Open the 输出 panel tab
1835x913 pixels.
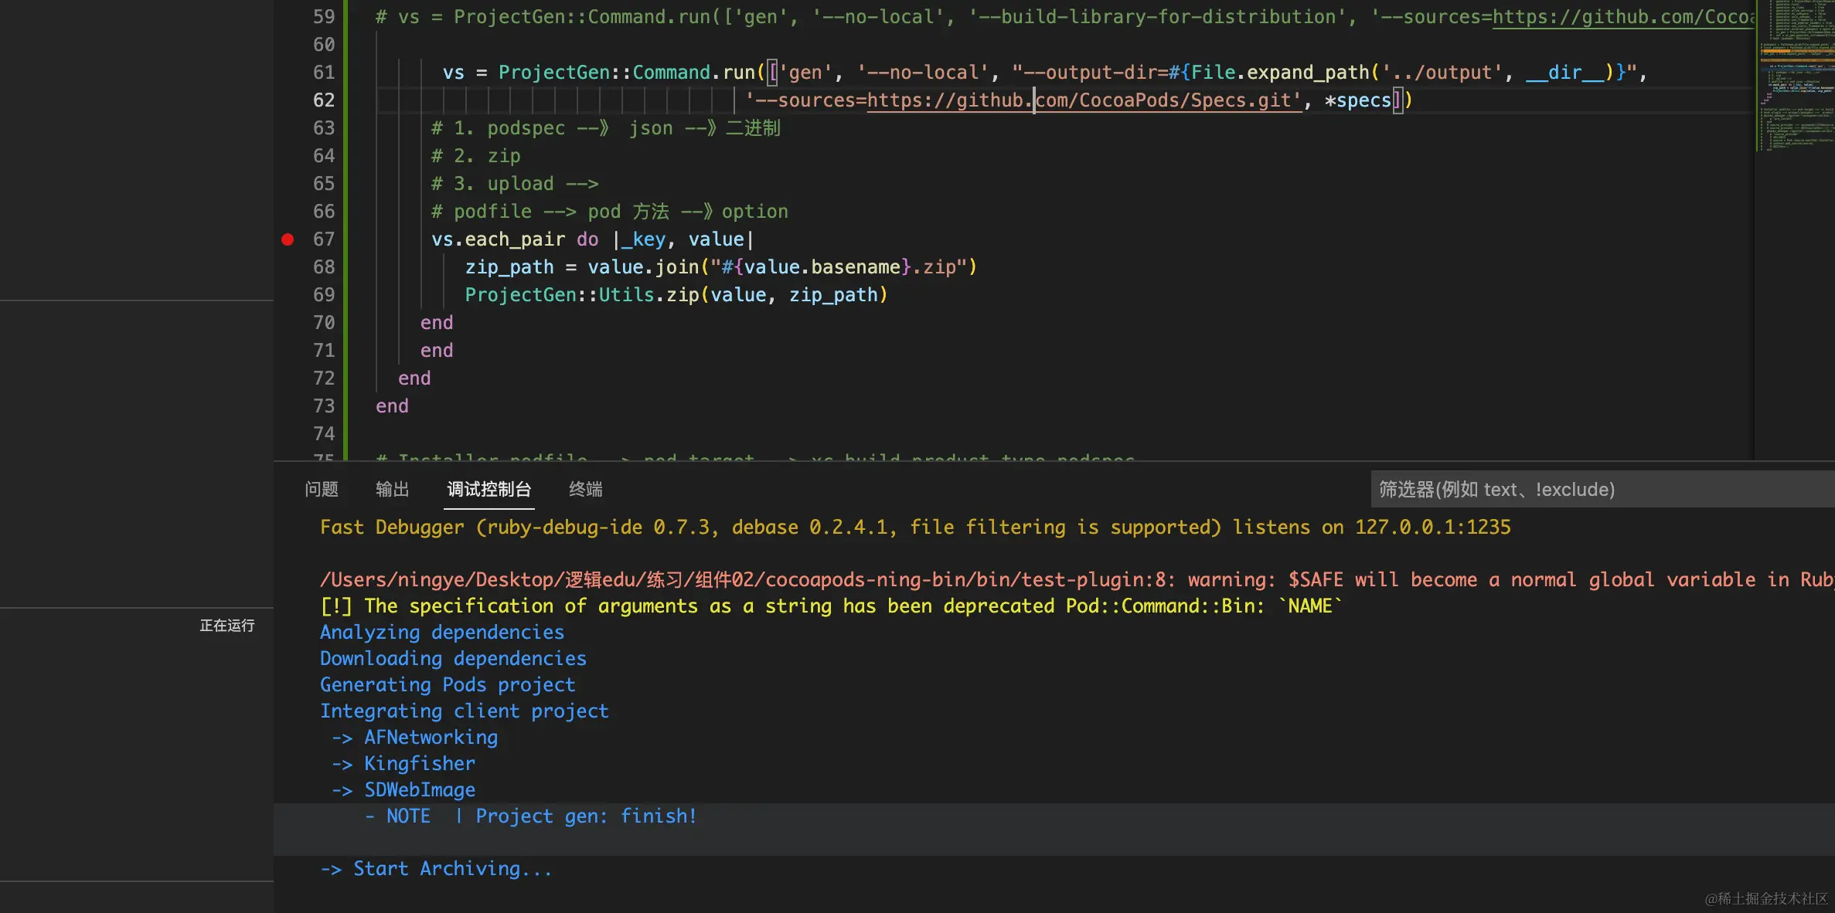(392, 489)
